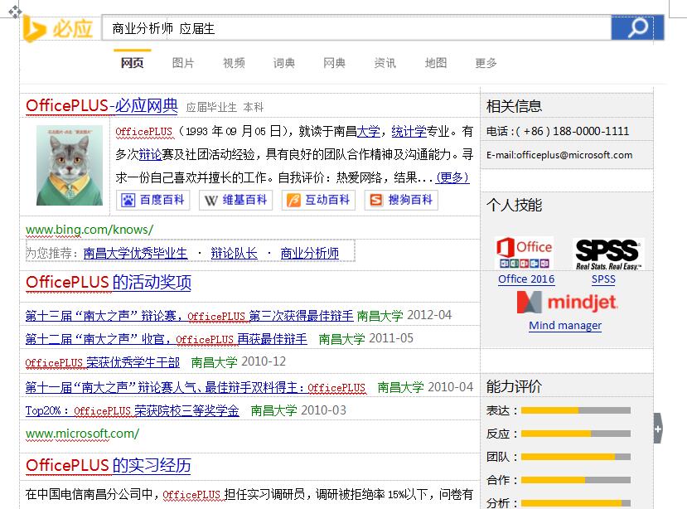
Task: Open the 维基百科 encyclopedia button
Action: [x=236, y=200]
